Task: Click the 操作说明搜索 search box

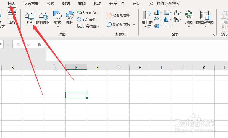Action: (164, 4)
